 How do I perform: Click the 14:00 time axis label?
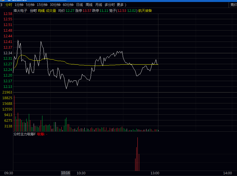click(227, 173)
